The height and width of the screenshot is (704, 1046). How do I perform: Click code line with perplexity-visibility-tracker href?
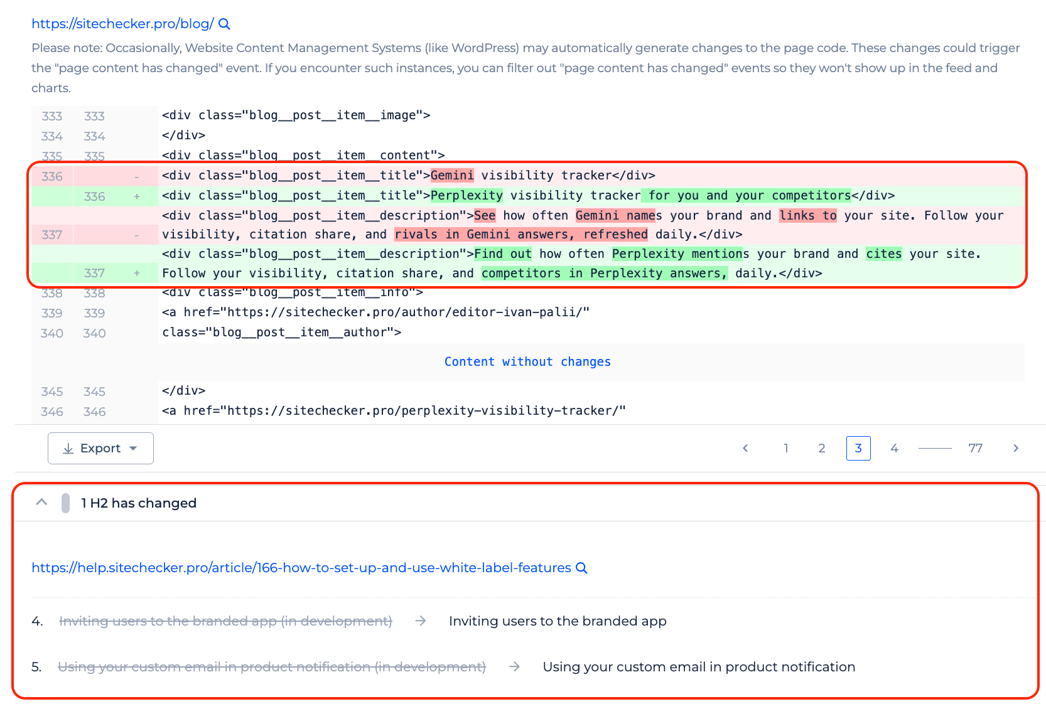pyautogui.click(x=394, y=411)
